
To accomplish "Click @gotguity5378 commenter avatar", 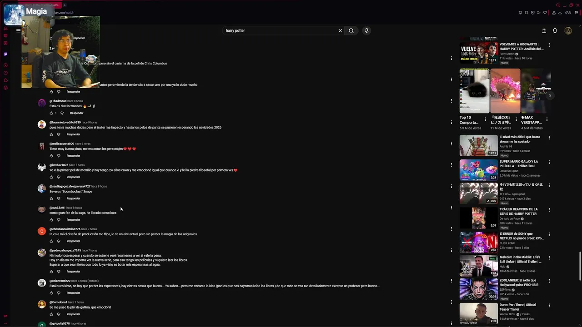I will point(42,325).
